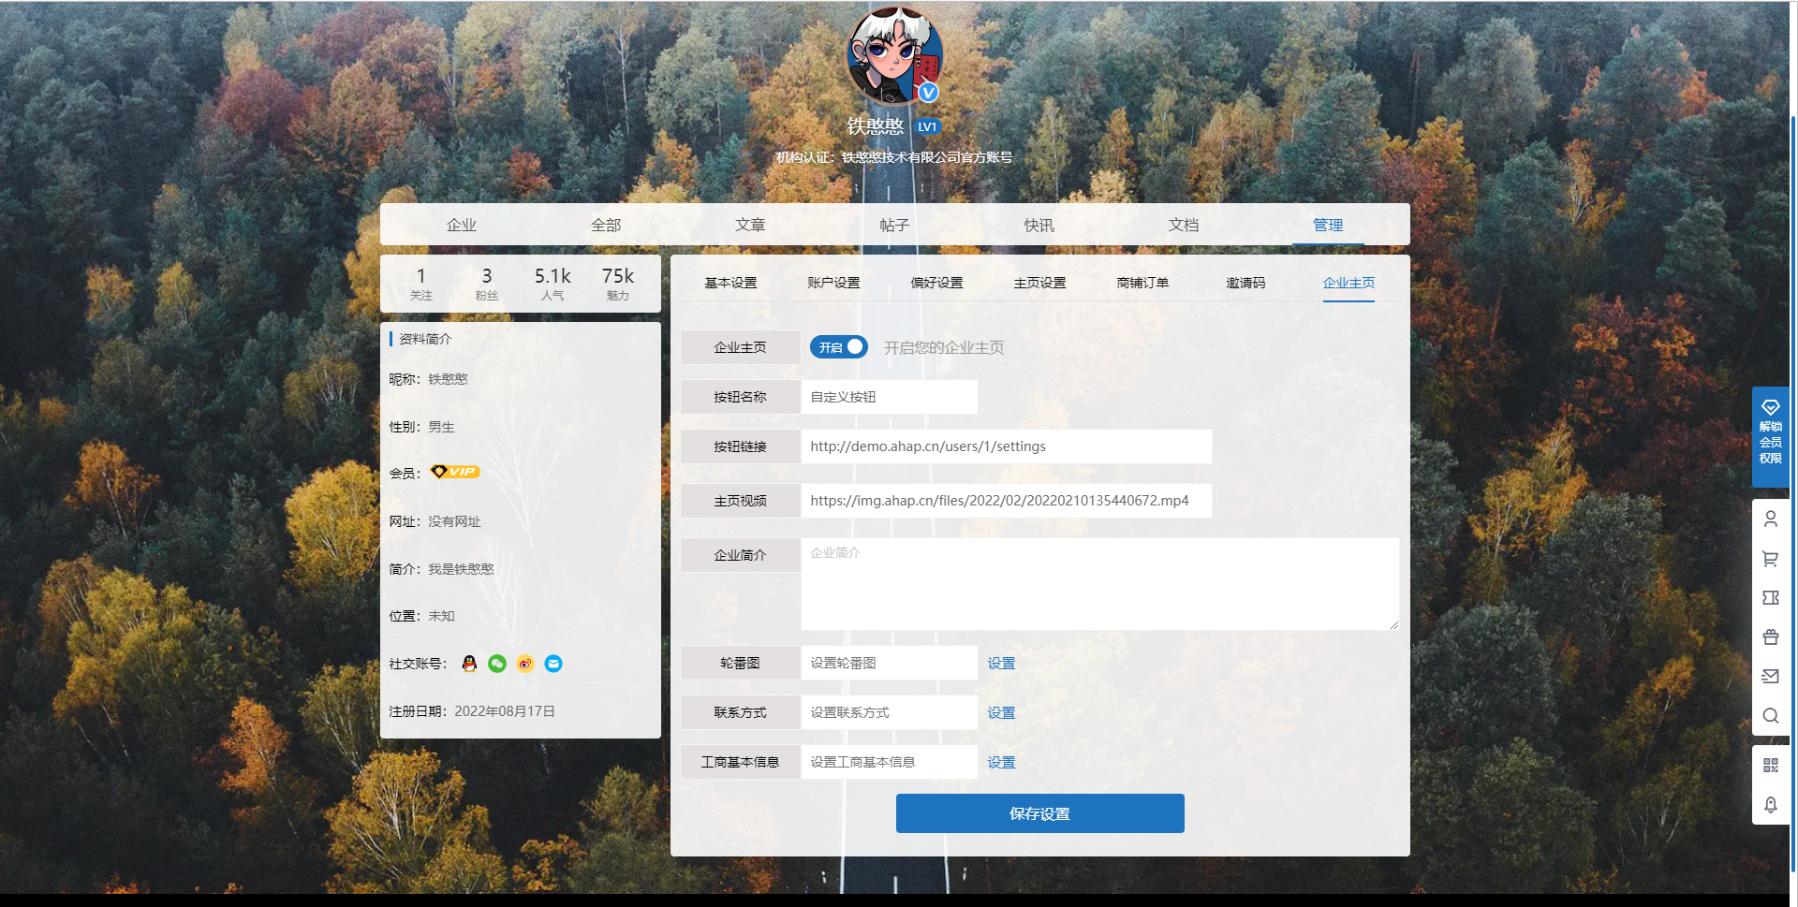Open the Weibo social account icon
The height and width of the screenshot is (907, 1798).
click(x=525, y=664)
